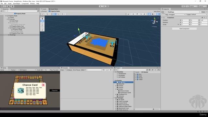
Task: Open the Help menu
Action: click(x=38, y=4)
